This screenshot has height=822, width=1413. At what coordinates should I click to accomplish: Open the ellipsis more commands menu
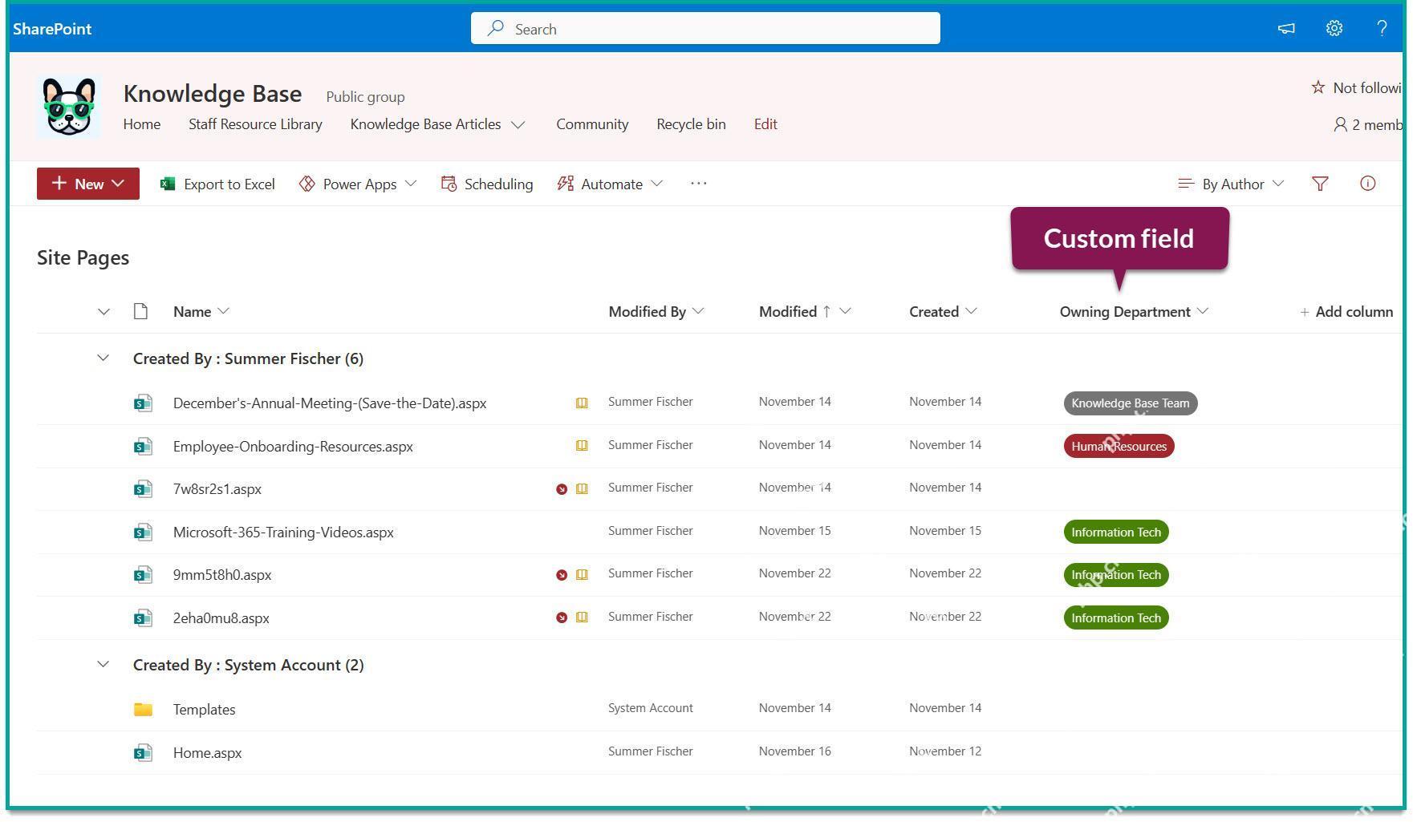[x=699, y=184]
